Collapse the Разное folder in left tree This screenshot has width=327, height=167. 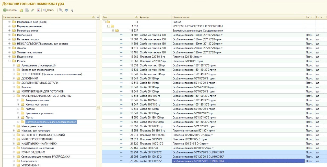[9, 61]
